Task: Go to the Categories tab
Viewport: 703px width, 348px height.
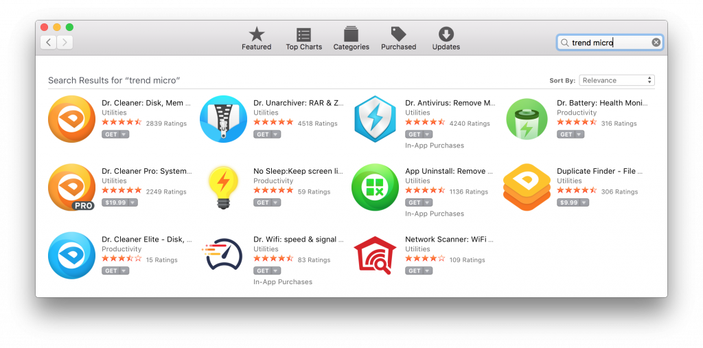Action: [351, 38]
